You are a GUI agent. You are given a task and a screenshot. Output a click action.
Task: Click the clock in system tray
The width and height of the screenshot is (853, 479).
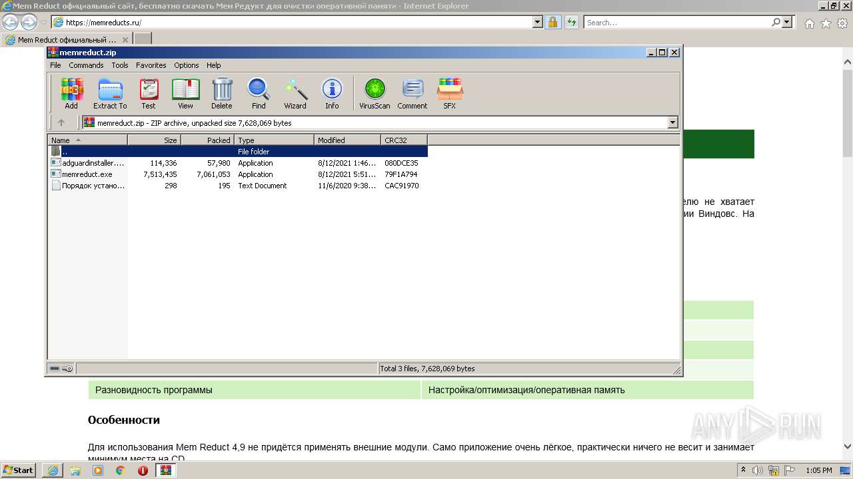819,470
